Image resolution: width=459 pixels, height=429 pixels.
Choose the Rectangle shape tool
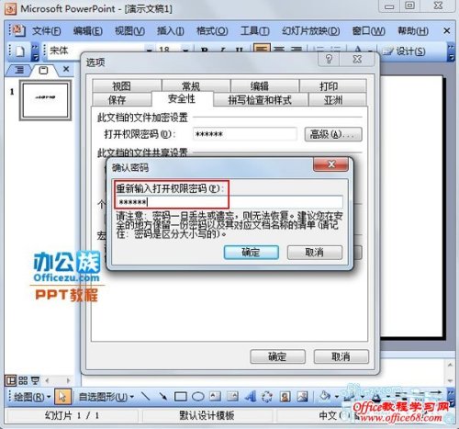pyautogui.click(x=181, y=397)
